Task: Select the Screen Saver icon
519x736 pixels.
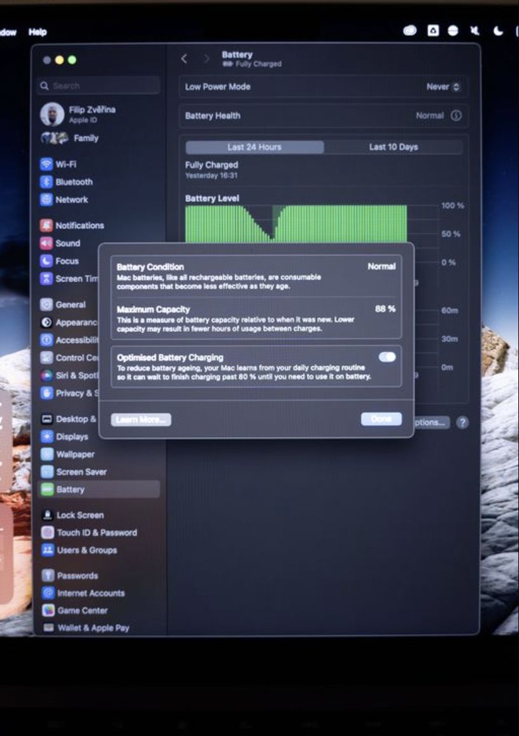Action: tap(47, 472)
